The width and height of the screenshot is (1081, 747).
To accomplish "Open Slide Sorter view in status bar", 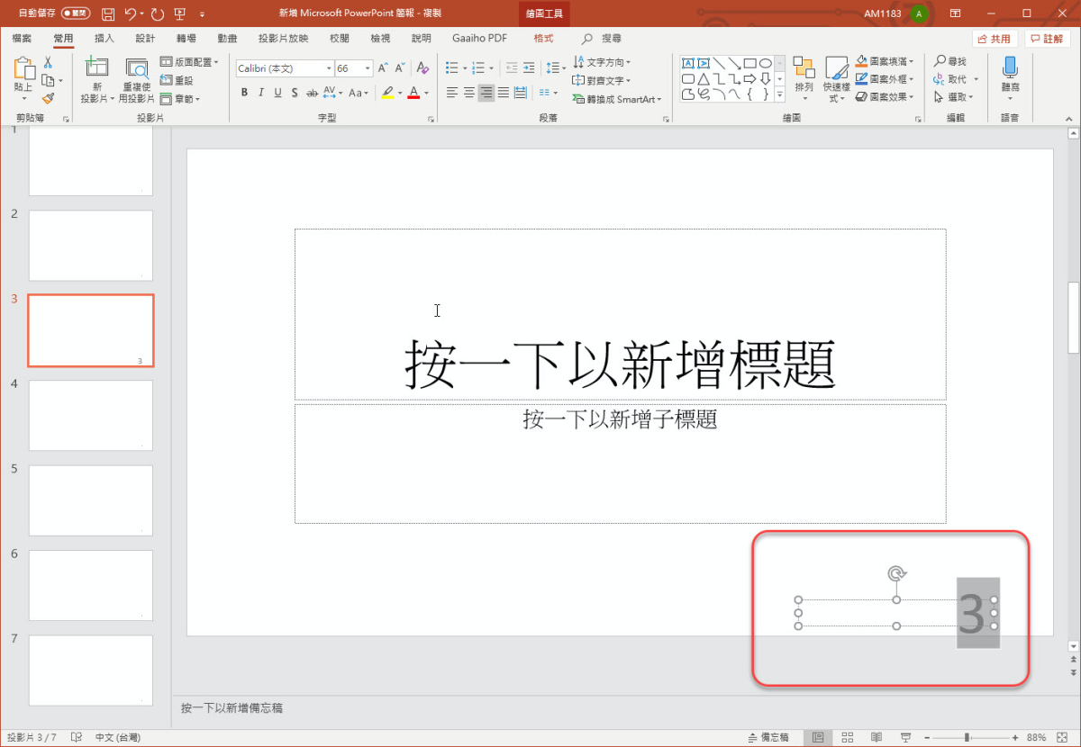I will (847, 737).
